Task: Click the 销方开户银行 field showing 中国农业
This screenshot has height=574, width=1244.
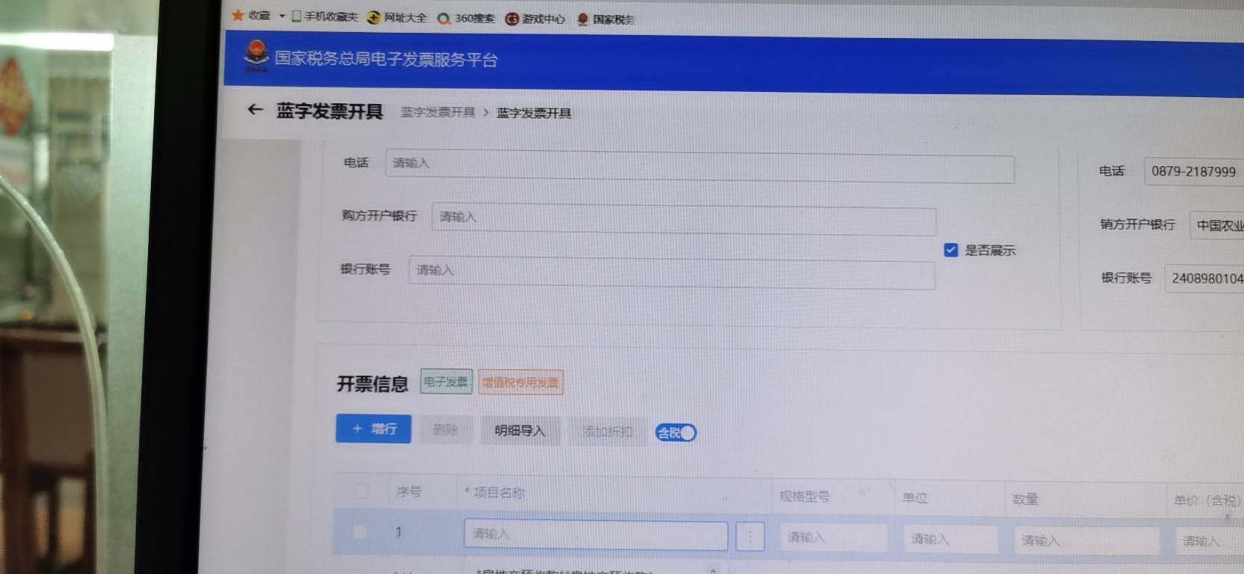Action: (1216, 225)
